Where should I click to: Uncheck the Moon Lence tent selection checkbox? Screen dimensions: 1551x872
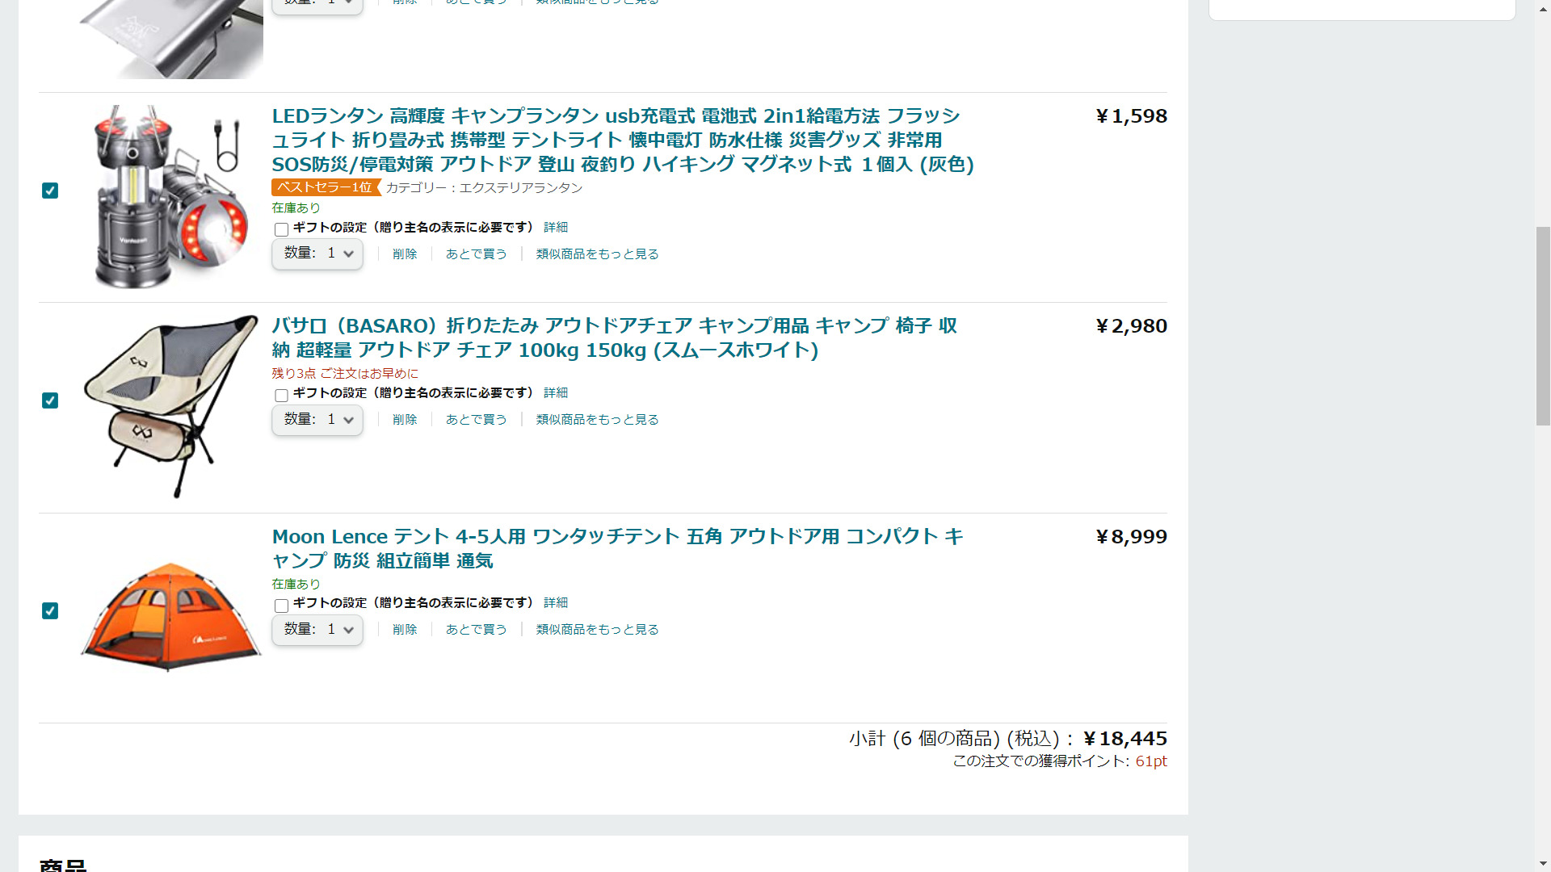coord(50,610)
